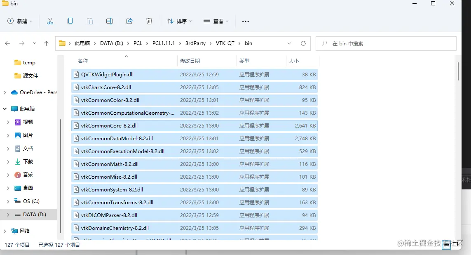
Task: Expand the DATA (D:) tree node
Action: pyautogui.click(x=8, y=215)
